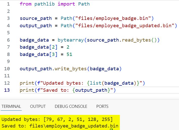179x130 pixels.
Task: Click line number 4 in gutter
Action: [x=8, y=26]
